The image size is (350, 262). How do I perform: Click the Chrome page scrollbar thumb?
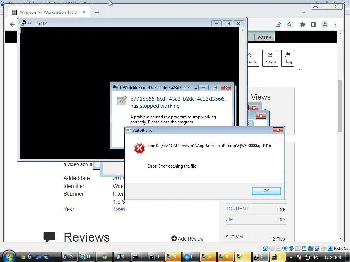tap(340, 106)
